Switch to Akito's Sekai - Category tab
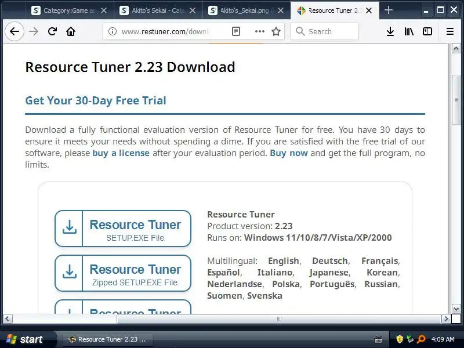This screenshot has width=464, height=348. click(x=158, y=10)
